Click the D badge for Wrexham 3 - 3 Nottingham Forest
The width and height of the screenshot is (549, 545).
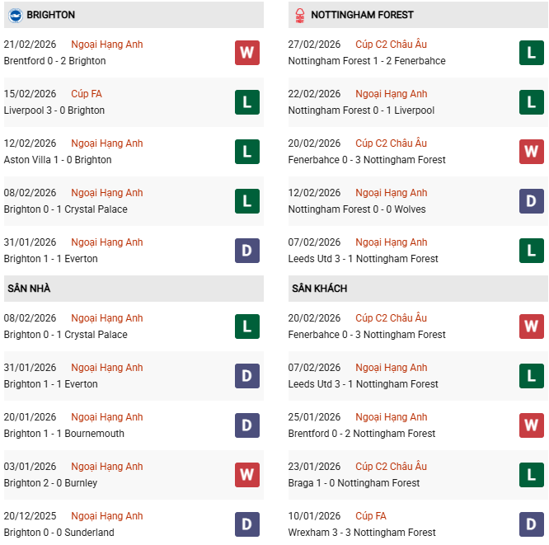(532, 524)
